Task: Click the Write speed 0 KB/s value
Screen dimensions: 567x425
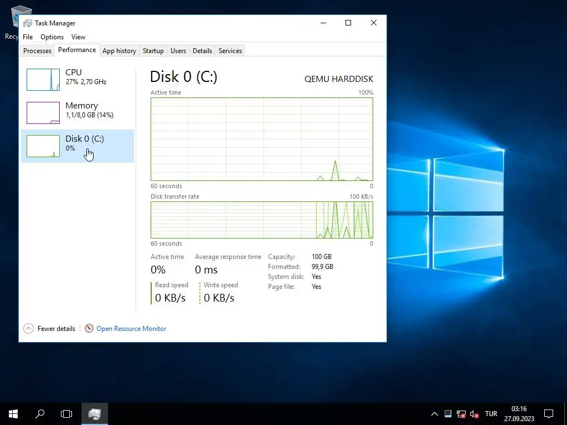Action: (x=219, y=298)
